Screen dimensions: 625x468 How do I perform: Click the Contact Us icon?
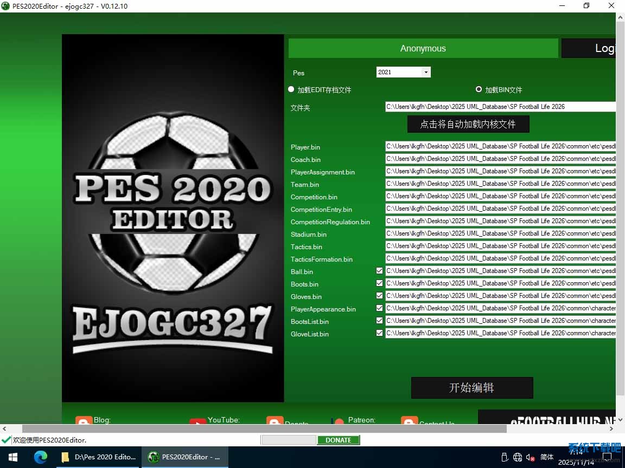pyautogui.click(x=409, y=421)
